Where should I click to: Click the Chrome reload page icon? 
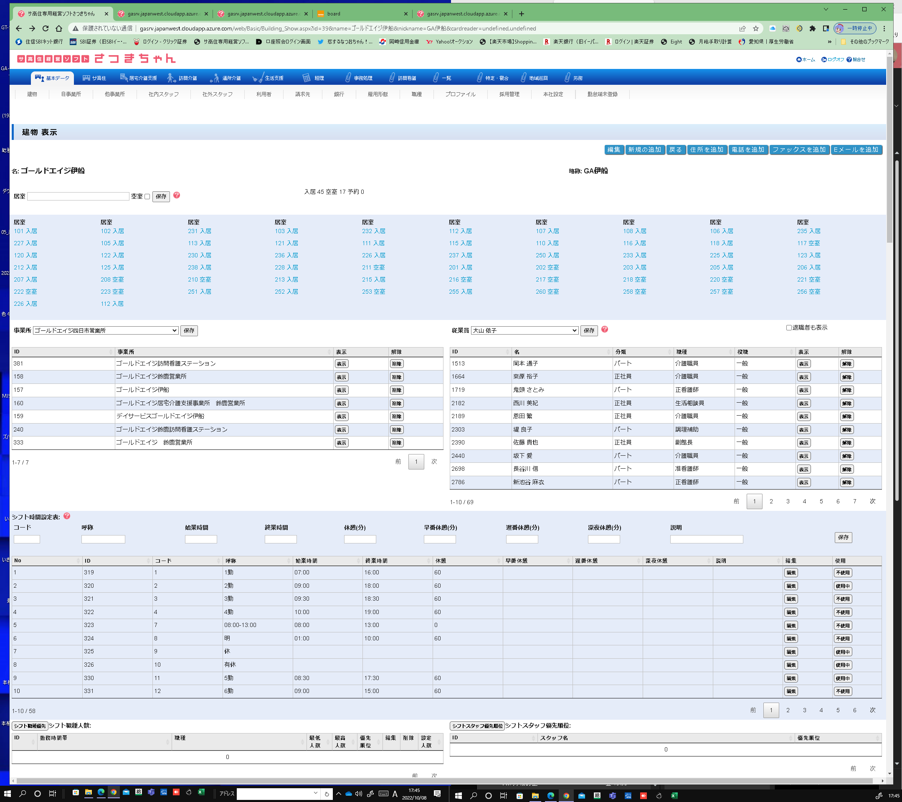[46, 28]
